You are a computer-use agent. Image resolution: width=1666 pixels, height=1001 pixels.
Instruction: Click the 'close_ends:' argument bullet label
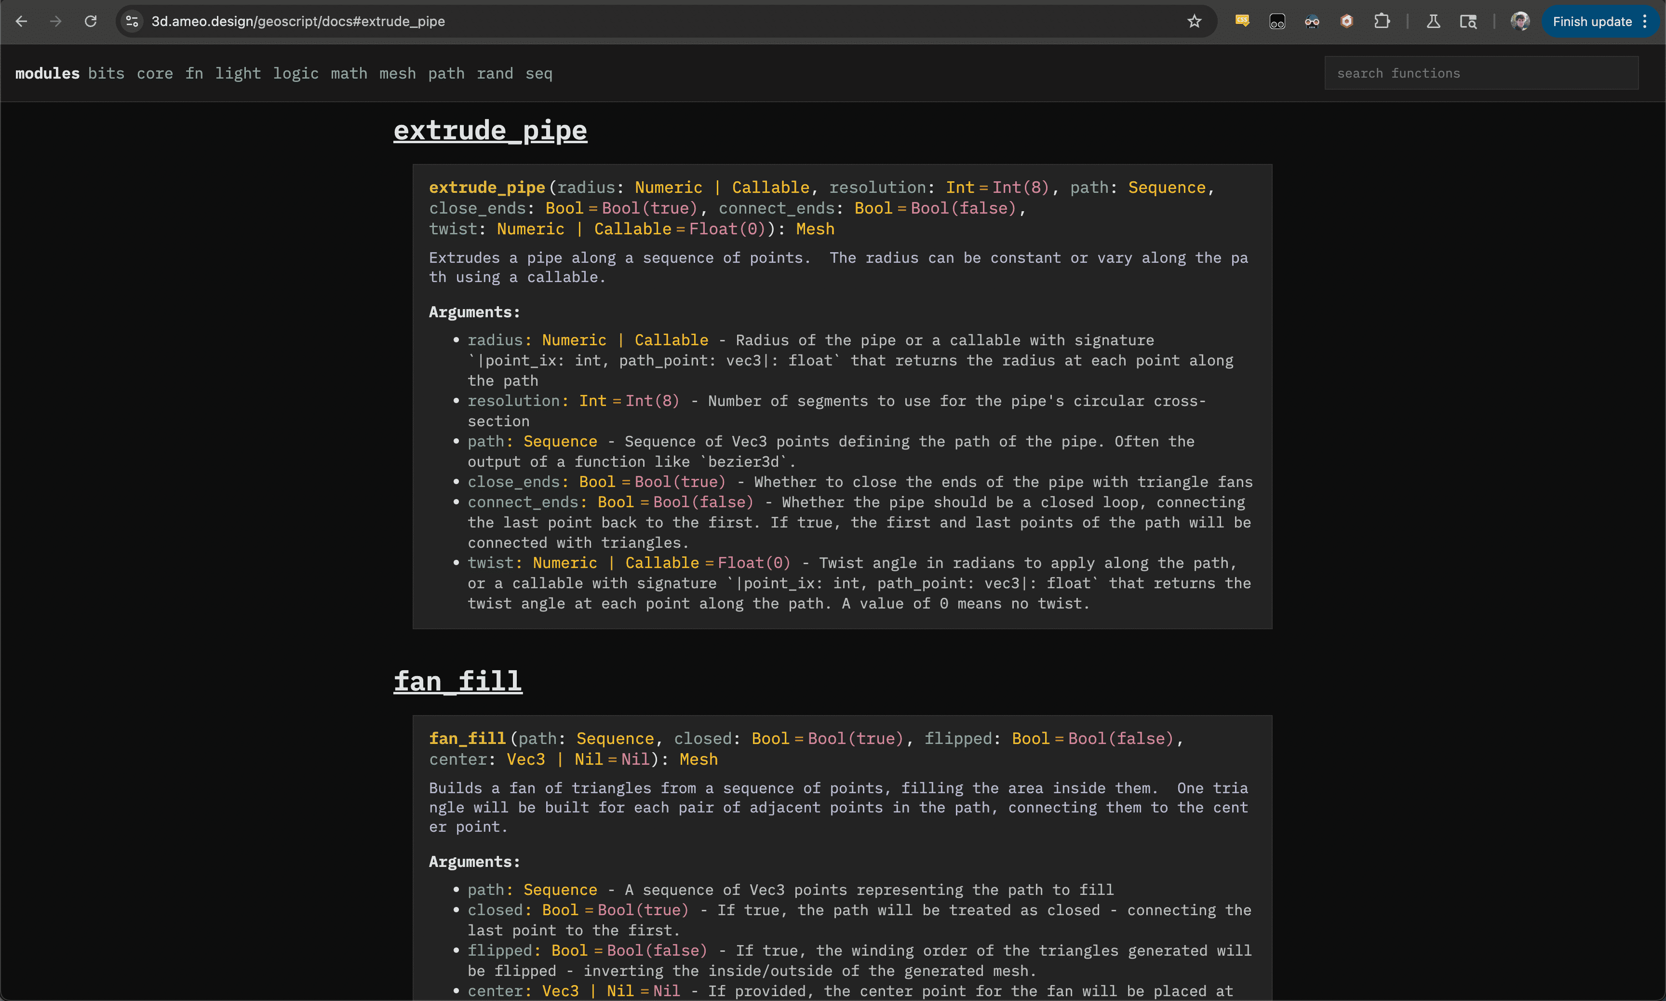(x=518, y=482)
